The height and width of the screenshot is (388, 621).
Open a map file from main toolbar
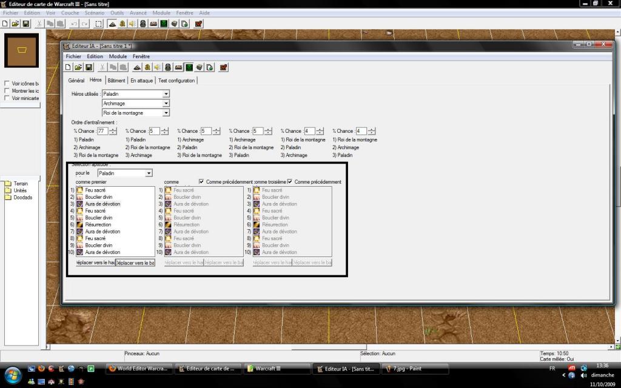[15, 24]
